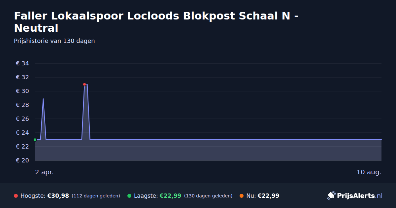Select the lowest price €22,99 value
396x208 pixels.
[x=170, y=196]
